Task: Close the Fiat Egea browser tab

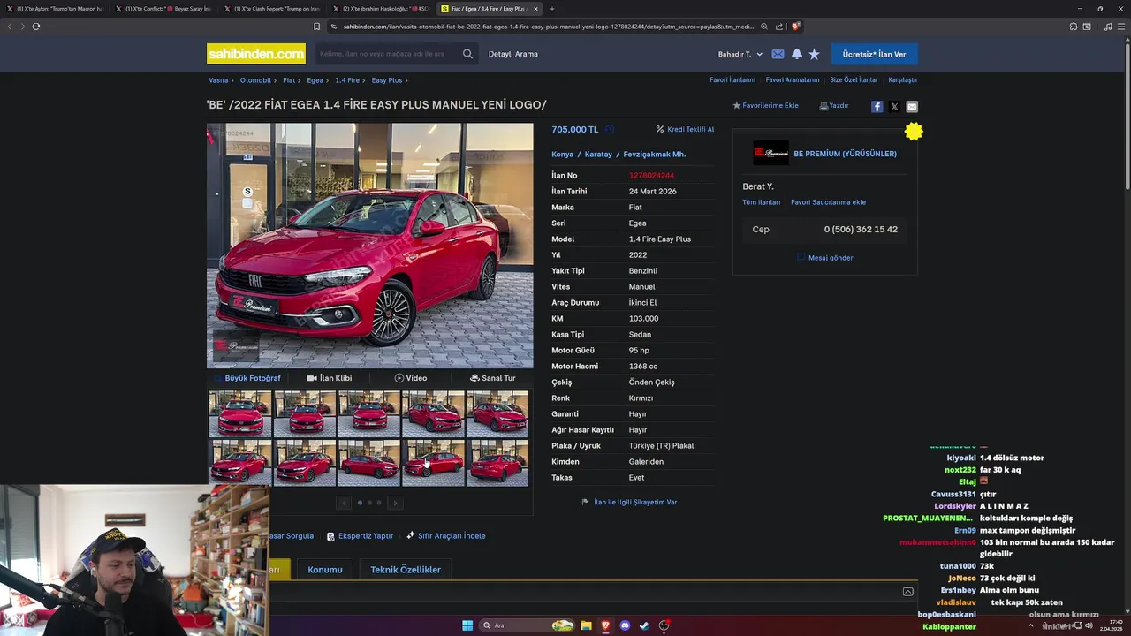Action: (535, 9)
